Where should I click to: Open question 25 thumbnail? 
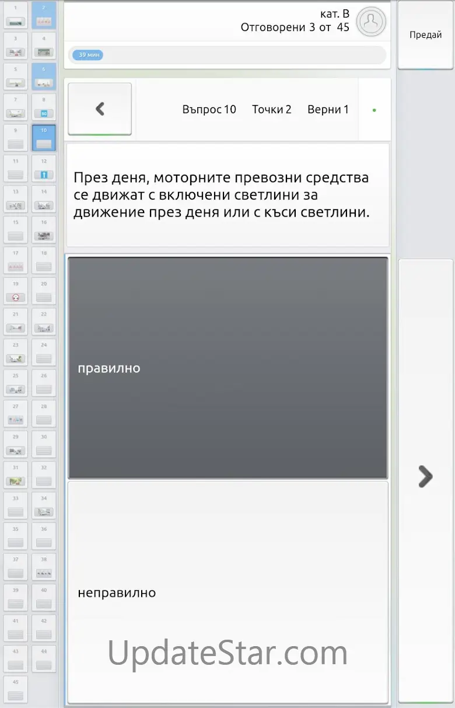click(x=16, y=383)
